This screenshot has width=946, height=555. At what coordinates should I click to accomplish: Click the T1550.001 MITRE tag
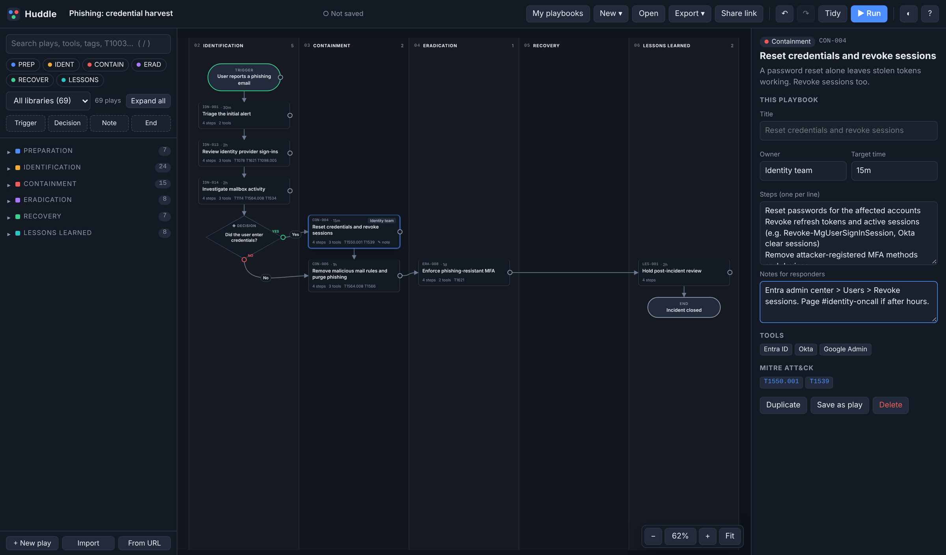point(781,381)
